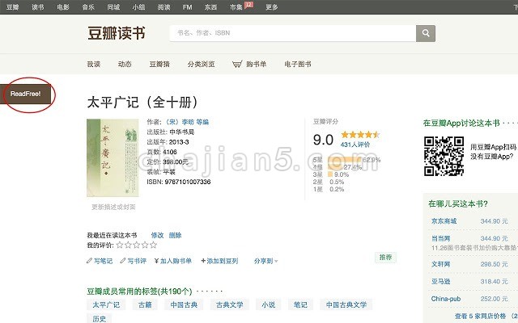Select the 豆瓣猜 tab
Image resolution: width=518 pixels, height=323 pixels.
tap(159, 64)
